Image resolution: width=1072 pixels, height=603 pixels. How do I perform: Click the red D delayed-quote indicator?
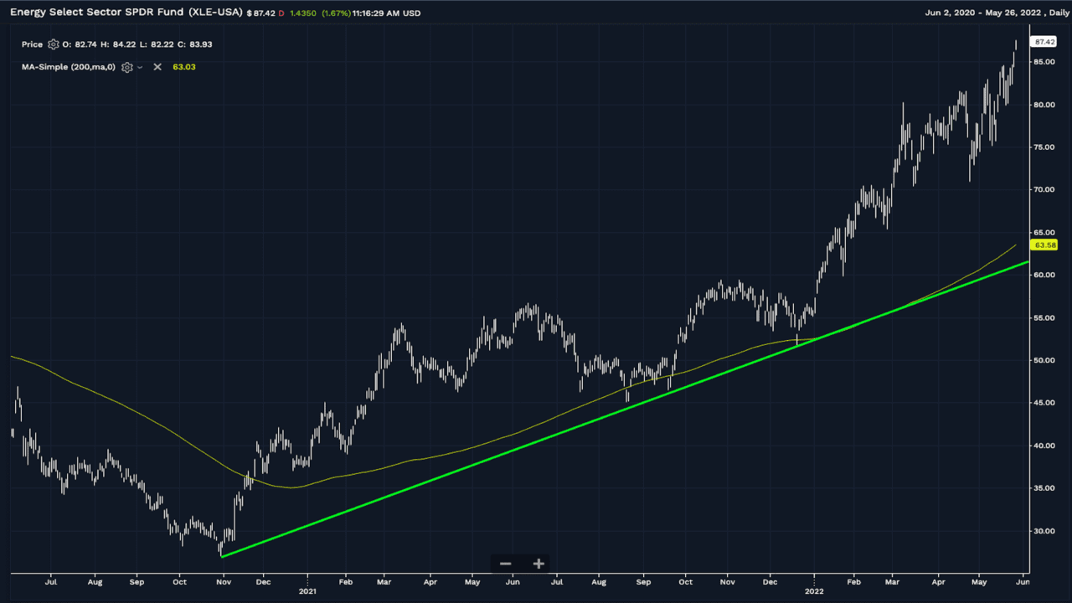281,13
